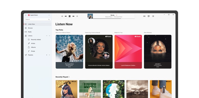Click the Featuring Victoria Monét label
Image resolution: width=199 pixels, height=98 pixels.
[x=93, y=33]
